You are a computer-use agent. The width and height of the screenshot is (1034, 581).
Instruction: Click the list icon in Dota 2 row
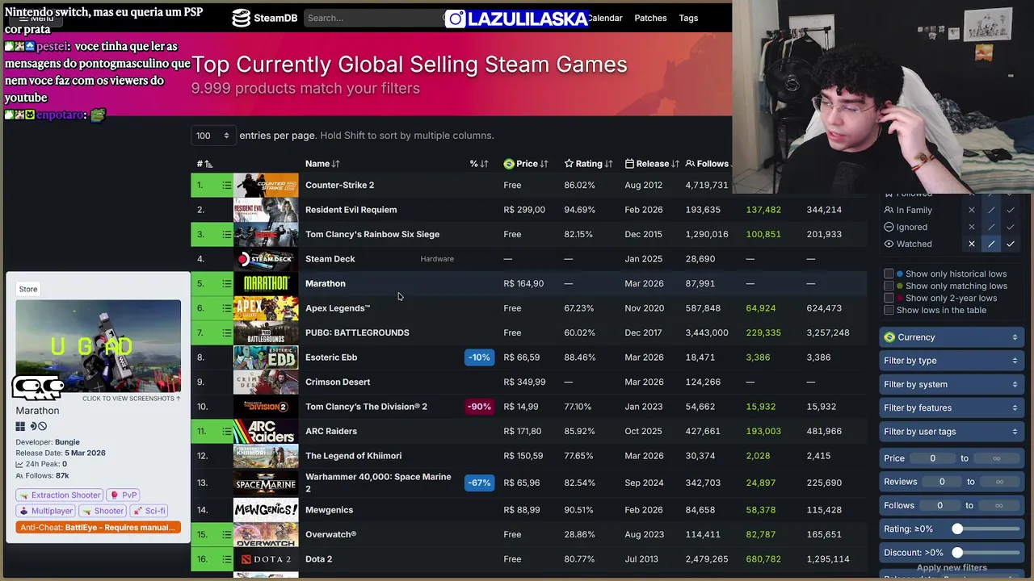coord(226,559)
